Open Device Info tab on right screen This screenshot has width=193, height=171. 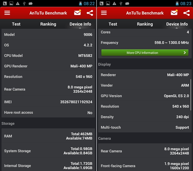[177, 24]
